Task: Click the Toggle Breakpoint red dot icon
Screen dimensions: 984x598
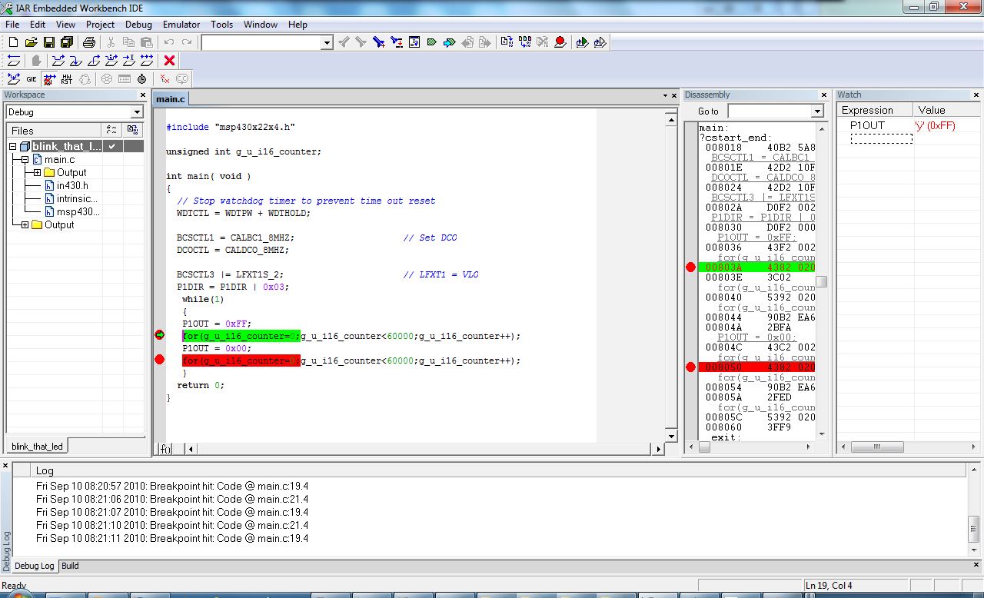Action: coord(560,42)
